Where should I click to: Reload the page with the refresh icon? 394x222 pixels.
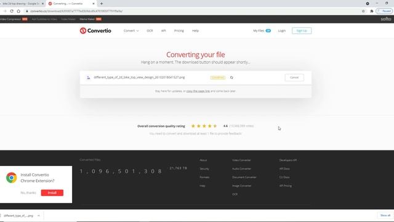[12, 11]
